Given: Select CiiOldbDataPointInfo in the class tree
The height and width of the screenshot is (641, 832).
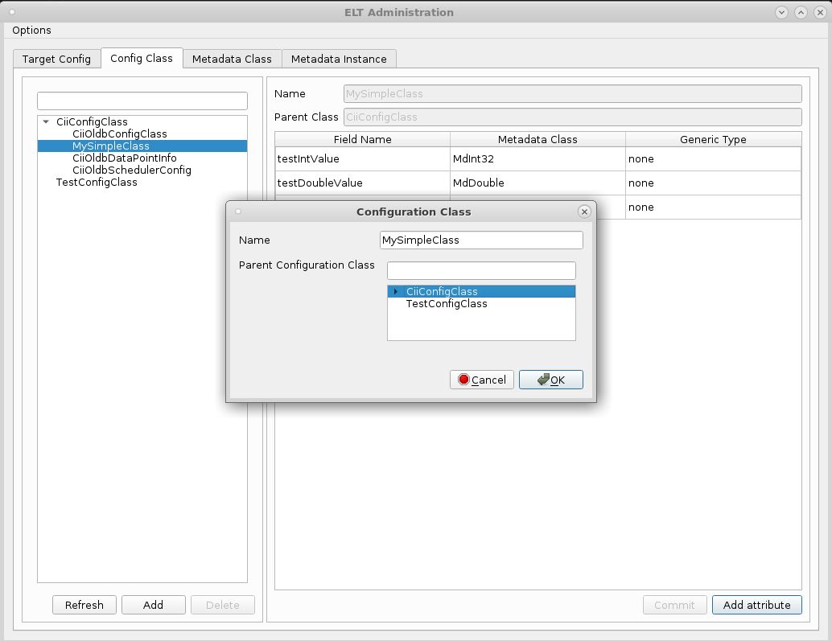Looking at the screenshot, I should (124, 158).
